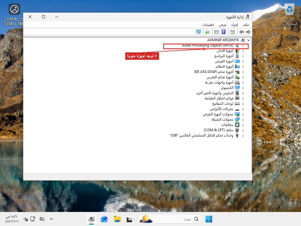Open the Windows Start menu
301x226 pixels.
click(209, 219)
